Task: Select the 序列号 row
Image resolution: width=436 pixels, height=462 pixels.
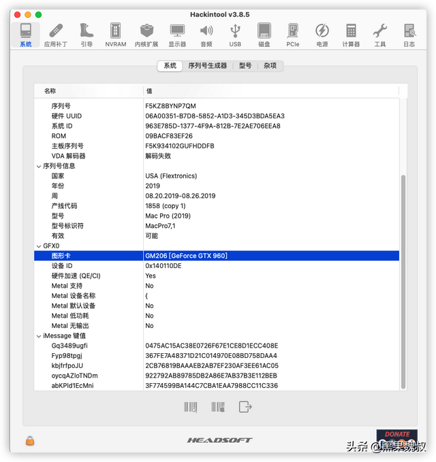Action: (217, 106)
